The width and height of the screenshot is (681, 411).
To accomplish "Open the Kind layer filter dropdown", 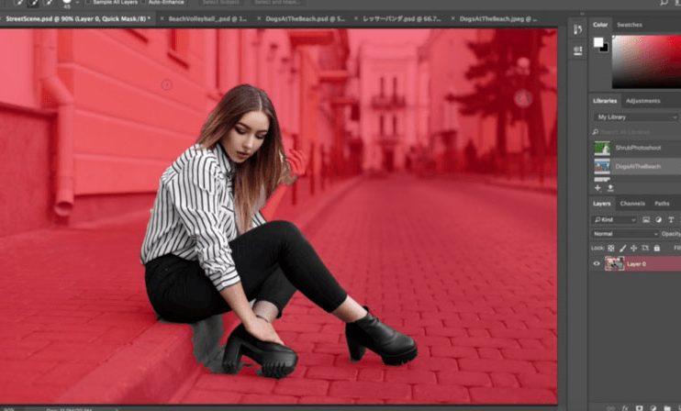I will pyautogui.click(x=614, y=220).
